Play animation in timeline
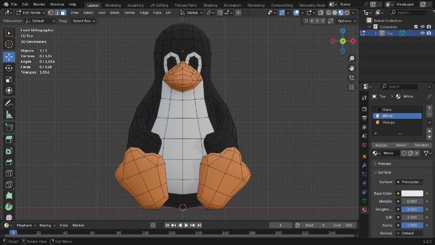Screen dimensions: 435x245 186,225
